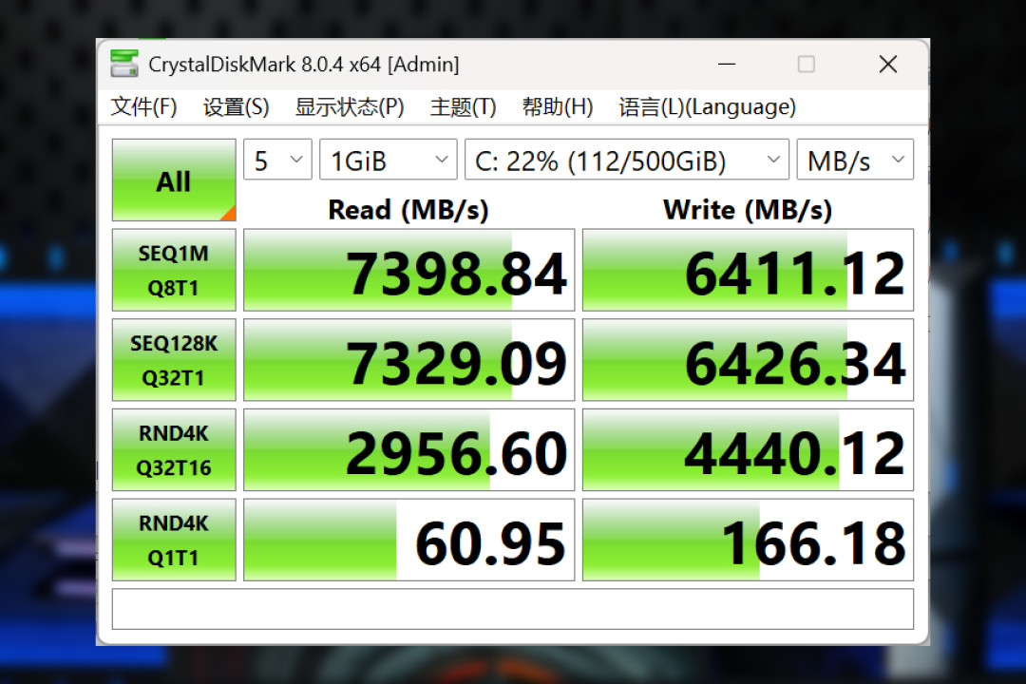Click the 2956.60 read result
This screenshot has height=684, width=1026.
(408, 449)
